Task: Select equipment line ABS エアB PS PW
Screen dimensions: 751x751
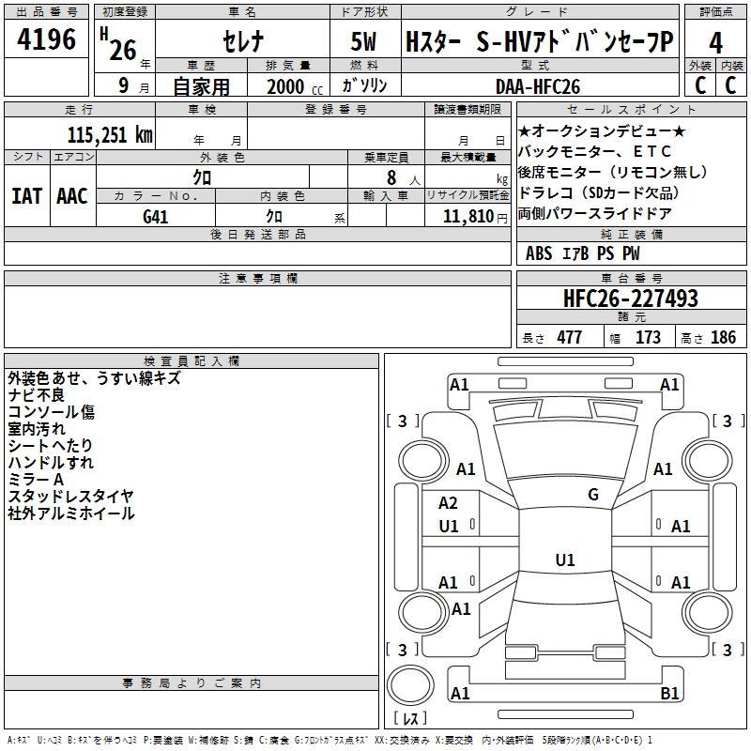Action: (x=582, y=253)
